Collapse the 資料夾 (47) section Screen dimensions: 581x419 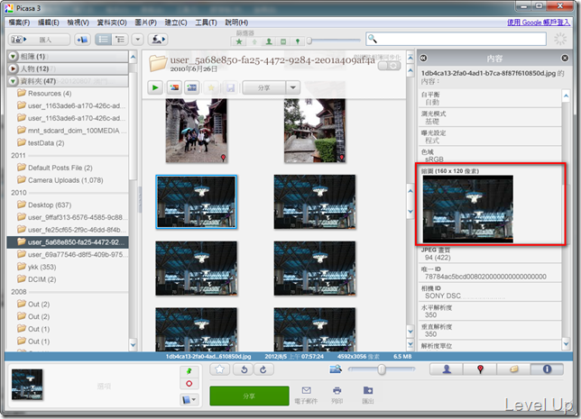[13, 81]
